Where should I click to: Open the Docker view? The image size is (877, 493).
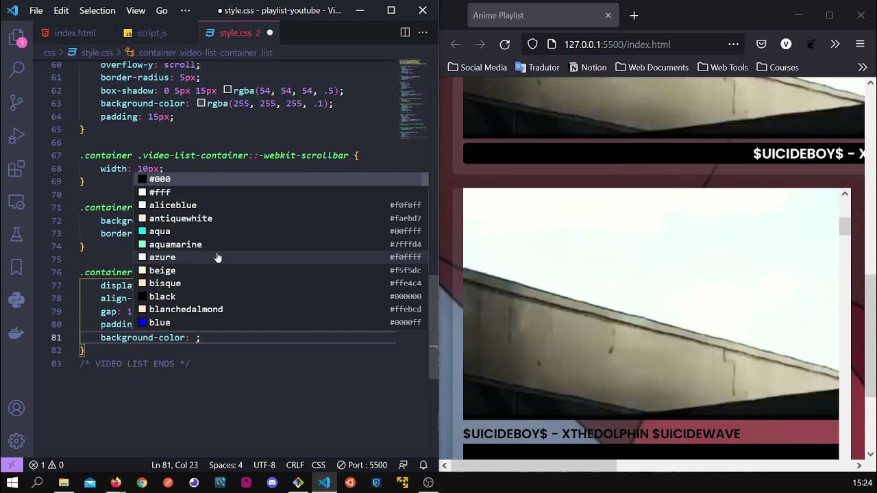click(x=16, y=334)
